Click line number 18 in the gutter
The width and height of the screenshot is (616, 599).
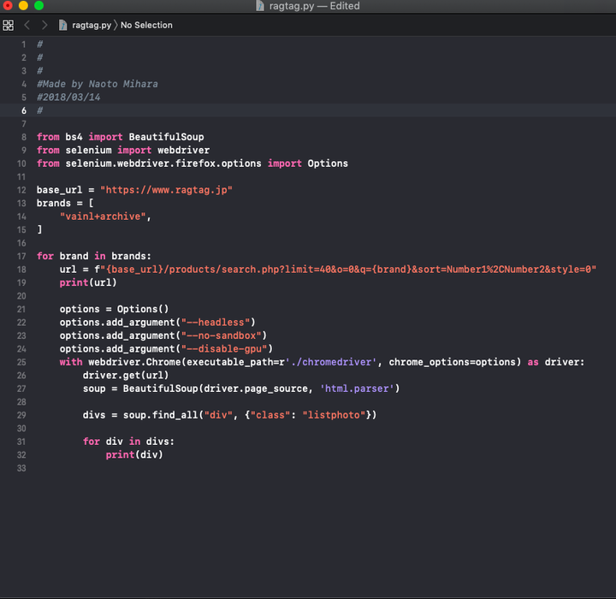tap(22, 270)
